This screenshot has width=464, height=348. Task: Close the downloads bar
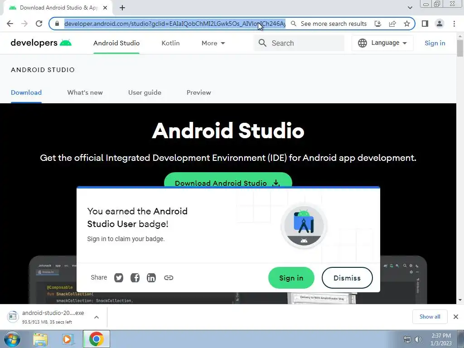coord(456,317)
